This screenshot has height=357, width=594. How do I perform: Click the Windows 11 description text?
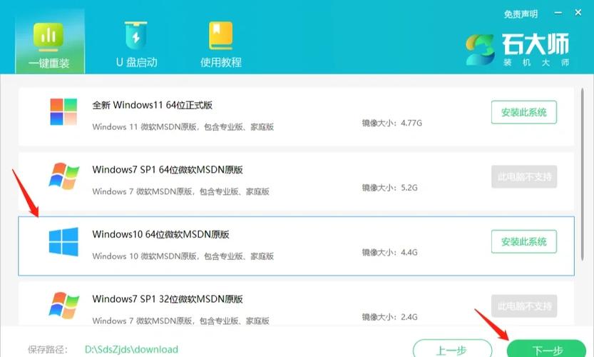click(183, 126)
